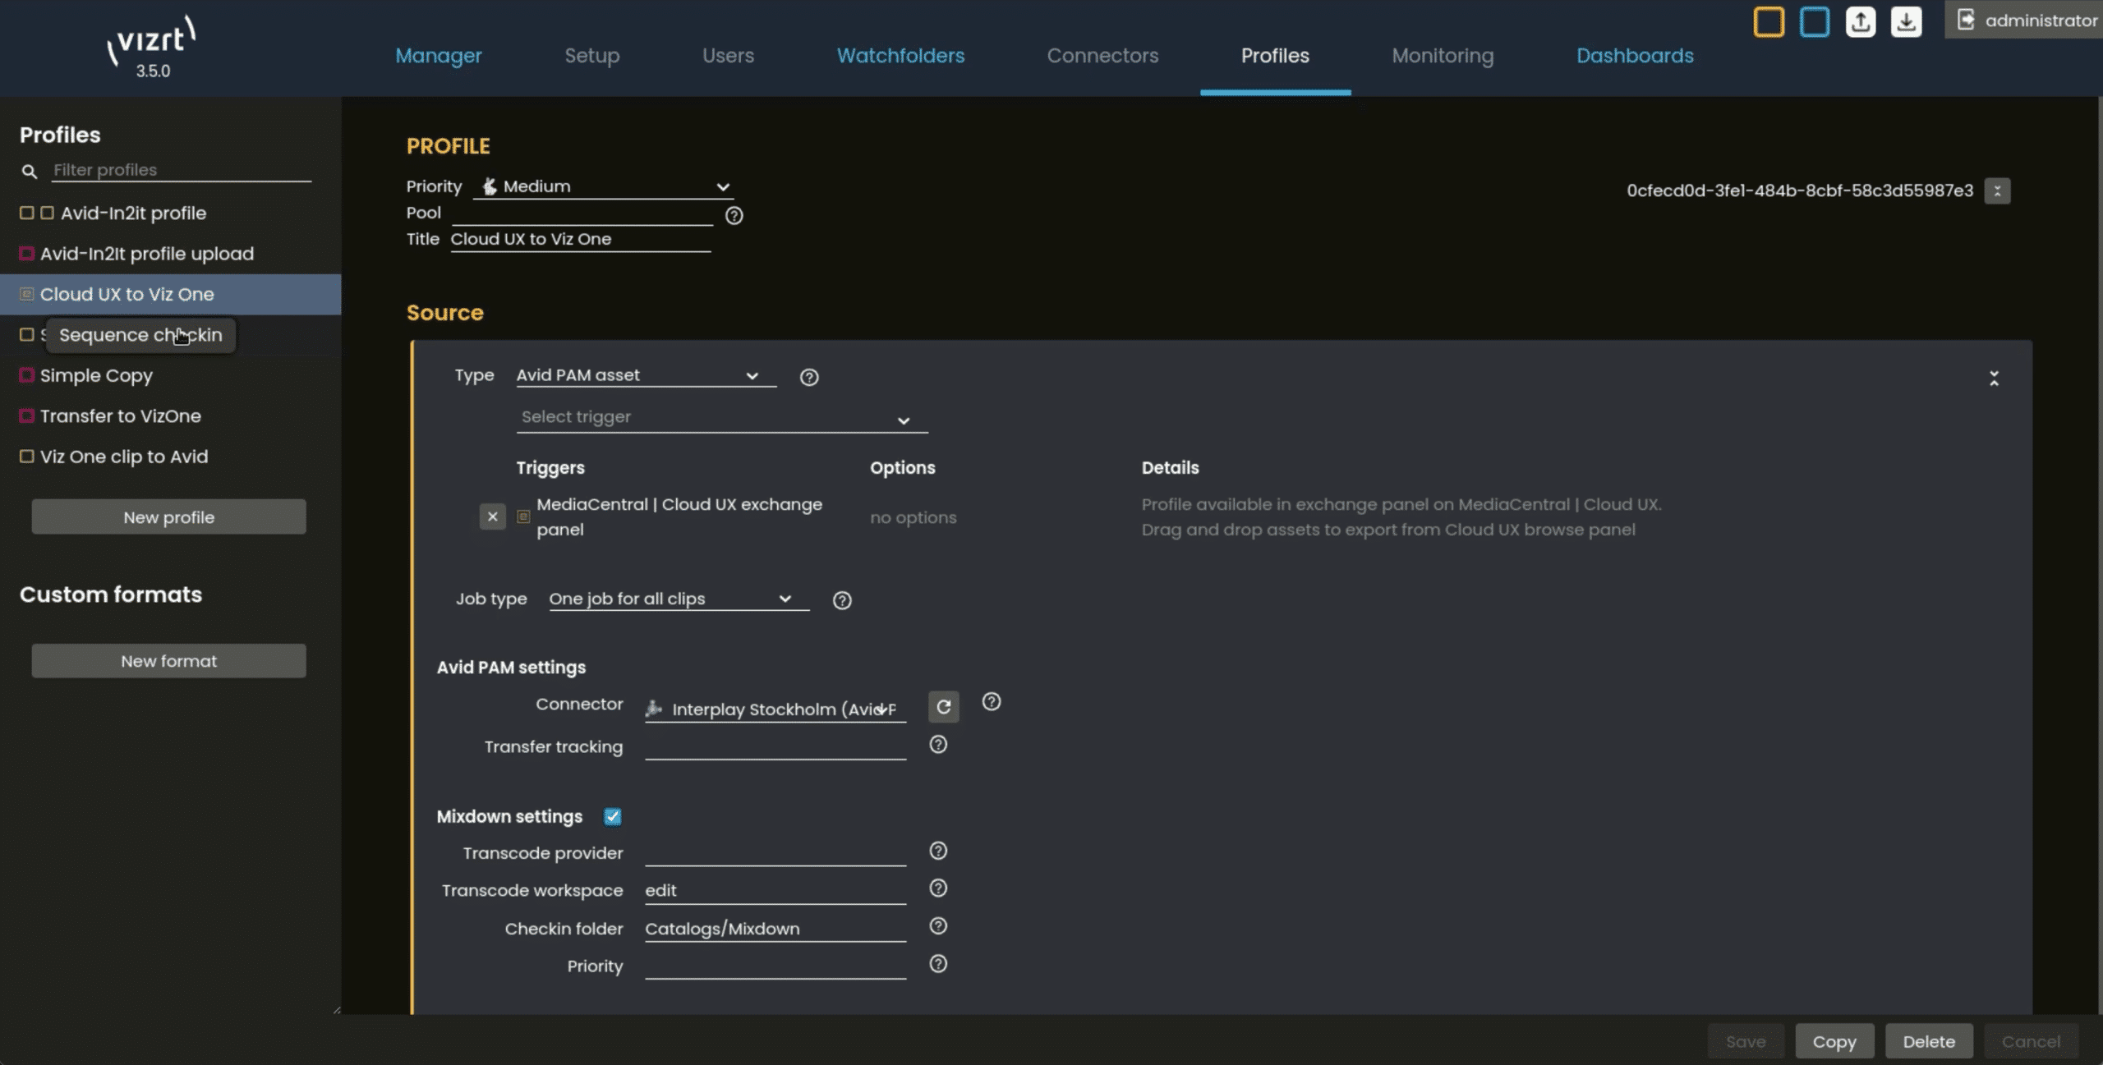Screen dimensions: 2103x1065
Task: Expand the Select trigger dropdown
Action: (x=721, y=418)
